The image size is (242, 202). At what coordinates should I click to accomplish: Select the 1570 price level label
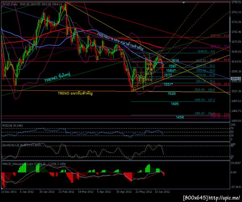pyautogui.click(x=168, y=75)
